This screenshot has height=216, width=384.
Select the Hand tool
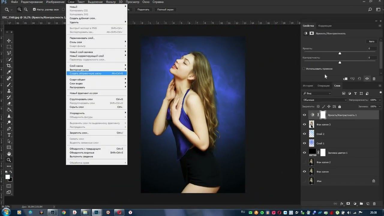(9, 154)
